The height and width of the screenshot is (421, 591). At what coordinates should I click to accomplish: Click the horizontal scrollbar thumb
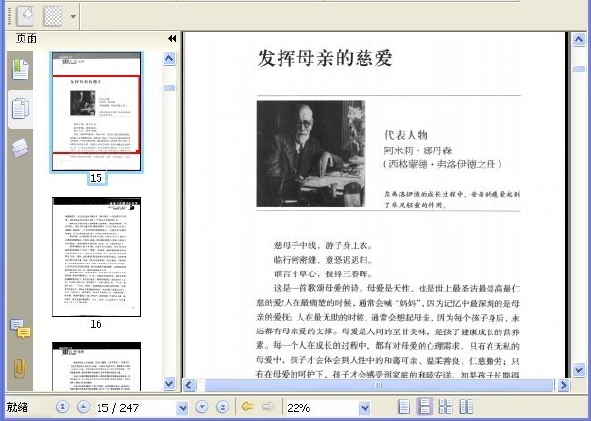(x=378, y=385)
